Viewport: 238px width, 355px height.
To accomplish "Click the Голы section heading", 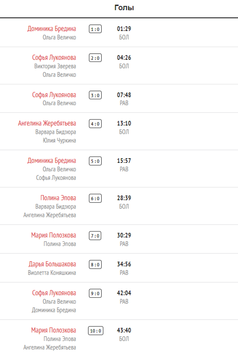I will (x=124, y=8).
